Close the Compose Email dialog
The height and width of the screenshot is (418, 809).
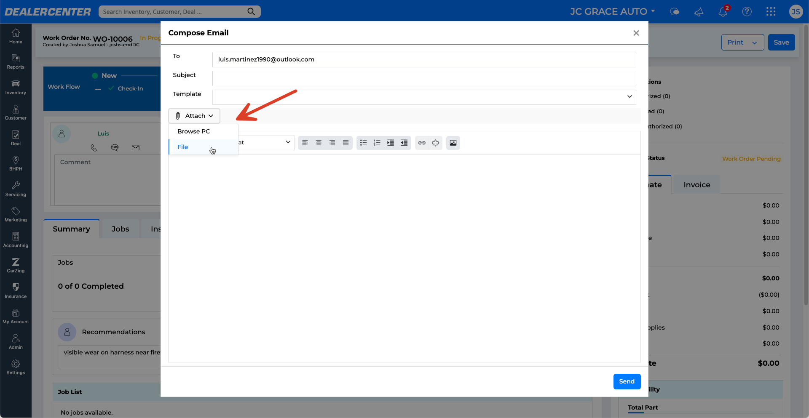tap(636, 33)
